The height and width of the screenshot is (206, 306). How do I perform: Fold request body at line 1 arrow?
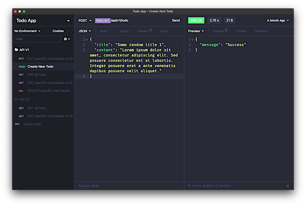[x=87, y=40]
